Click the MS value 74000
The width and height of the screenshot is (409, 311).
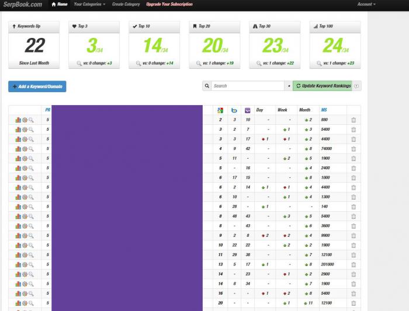[326, 149]
